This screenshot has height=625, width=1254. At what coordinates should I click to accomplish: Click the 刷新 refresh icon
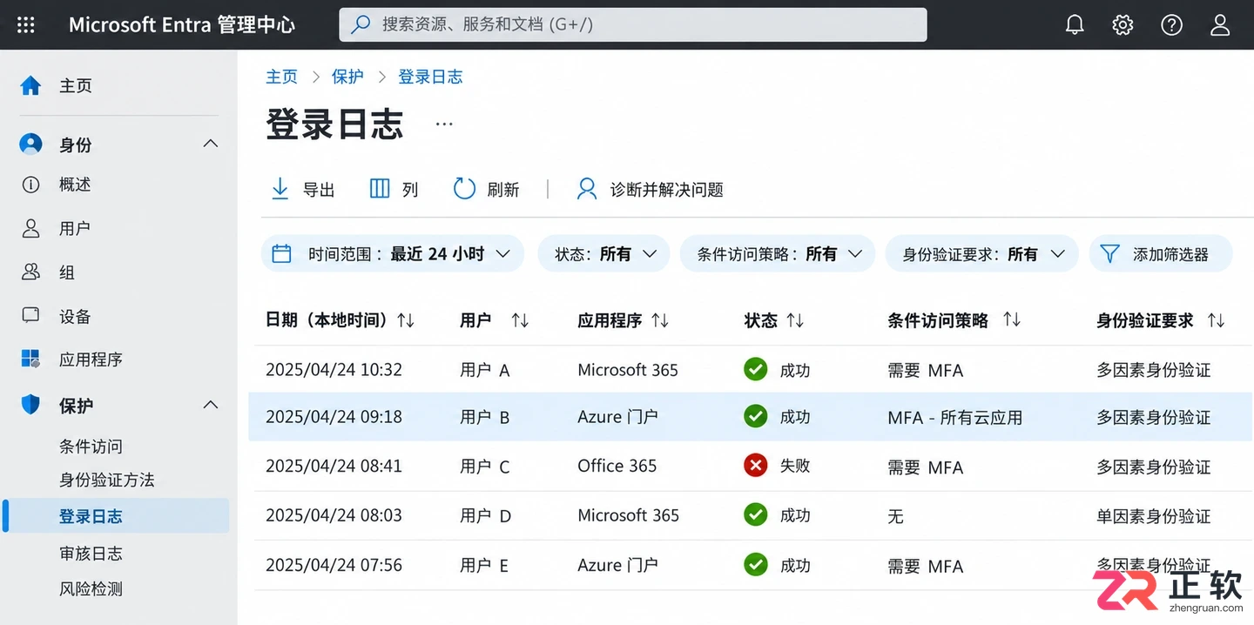pyautogui.click(x=464, y=189)
